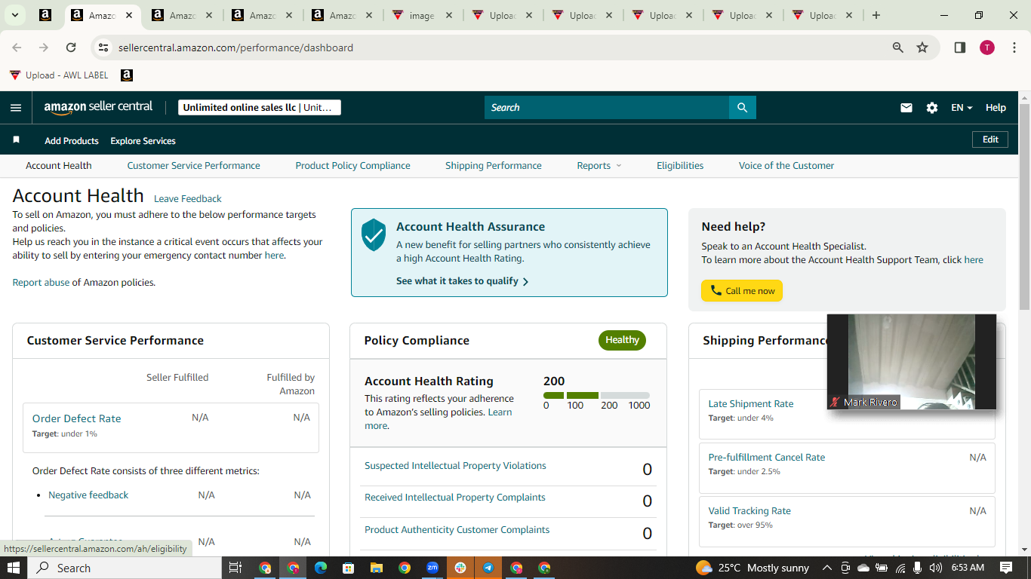Click the Leave Feedback link

188,199
